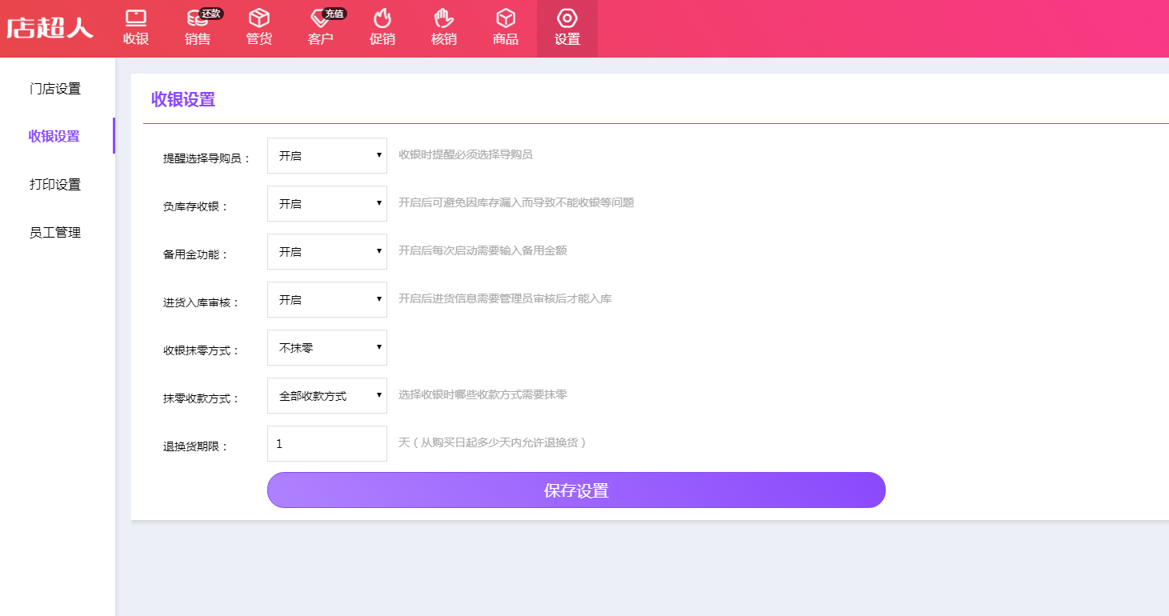Image resolution: width=1169 pixels, height=616 pixels.
Task: Click the 还款 badge on sales
Action: tap(211, 14)
